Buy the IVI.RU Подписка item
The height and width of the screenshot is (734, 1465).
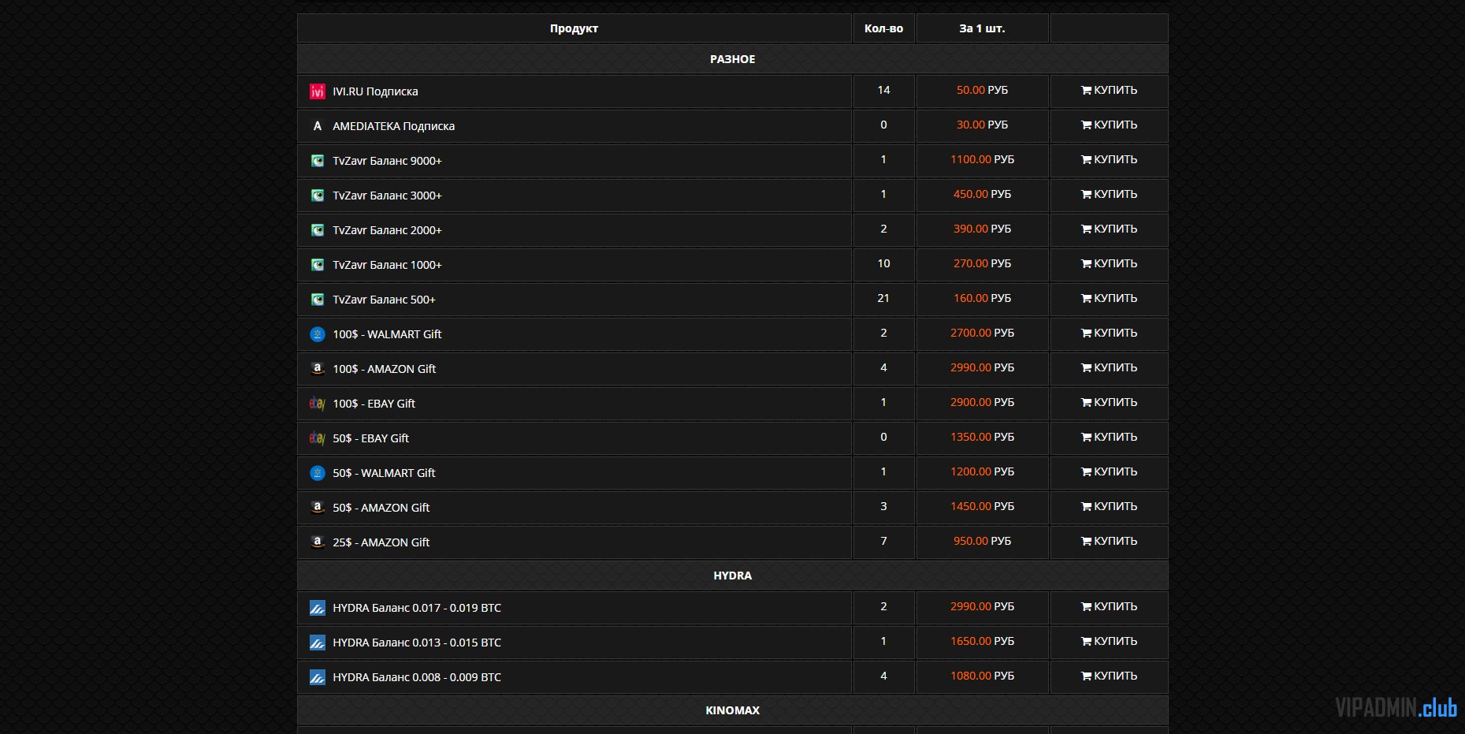(x=1109, y=91)
